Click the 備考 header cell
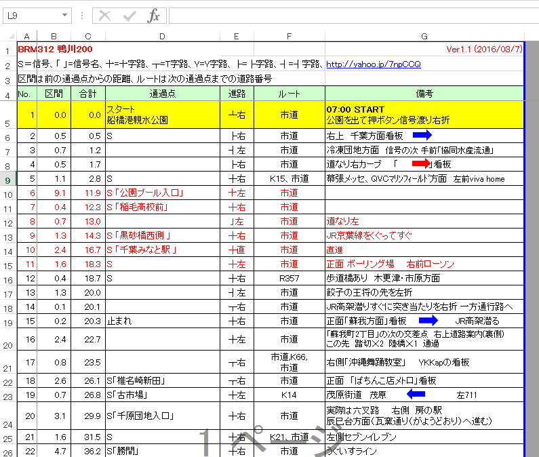The image size is (539, 457). click(424, 94)
